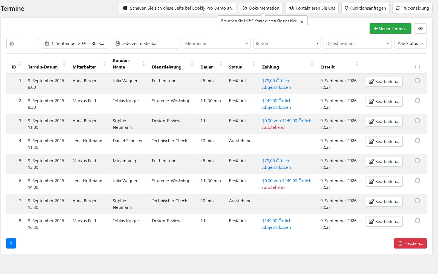The image size is (438, 274).
Task: Sort by Erstellt column arrows
Action: [x=357, y=64]
